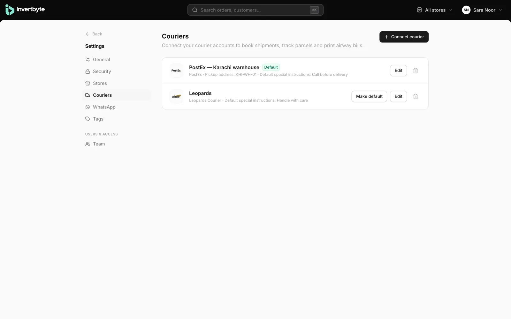
Task: Click the store icon beside All stores
Action: 419,10
